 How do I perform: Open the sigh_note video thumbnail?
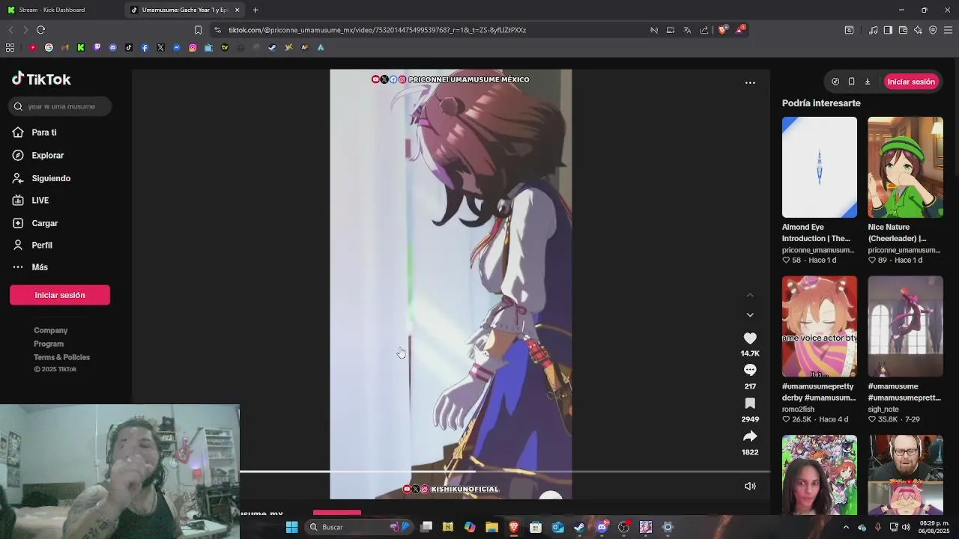(905, 326)
